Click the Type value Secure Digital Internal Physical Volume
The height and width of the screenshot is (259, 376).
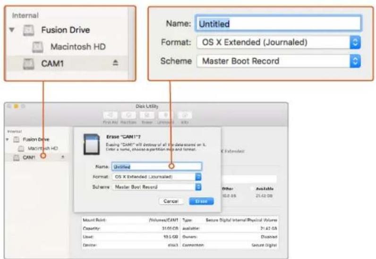pos(241,220)
